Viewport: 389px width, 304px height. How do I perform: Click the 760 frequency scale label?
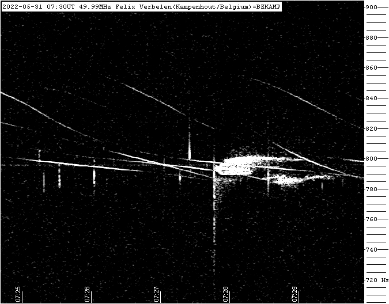pos(371,219)
